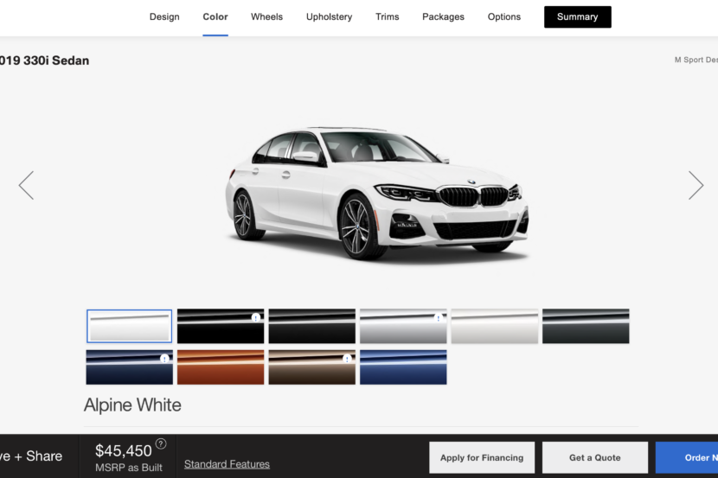
Task: Show the next car view with right arrow
Action: pos(696,185)
